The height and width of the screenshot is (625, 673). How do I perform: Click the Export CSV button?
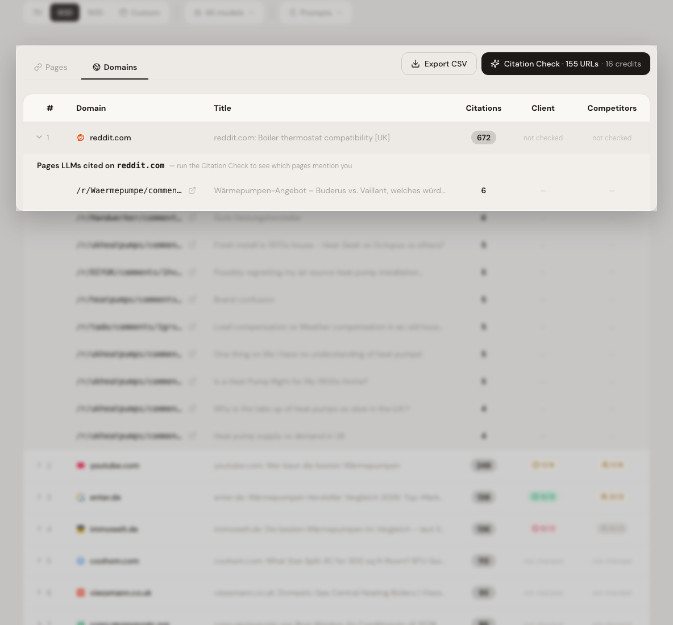(439, 64)
